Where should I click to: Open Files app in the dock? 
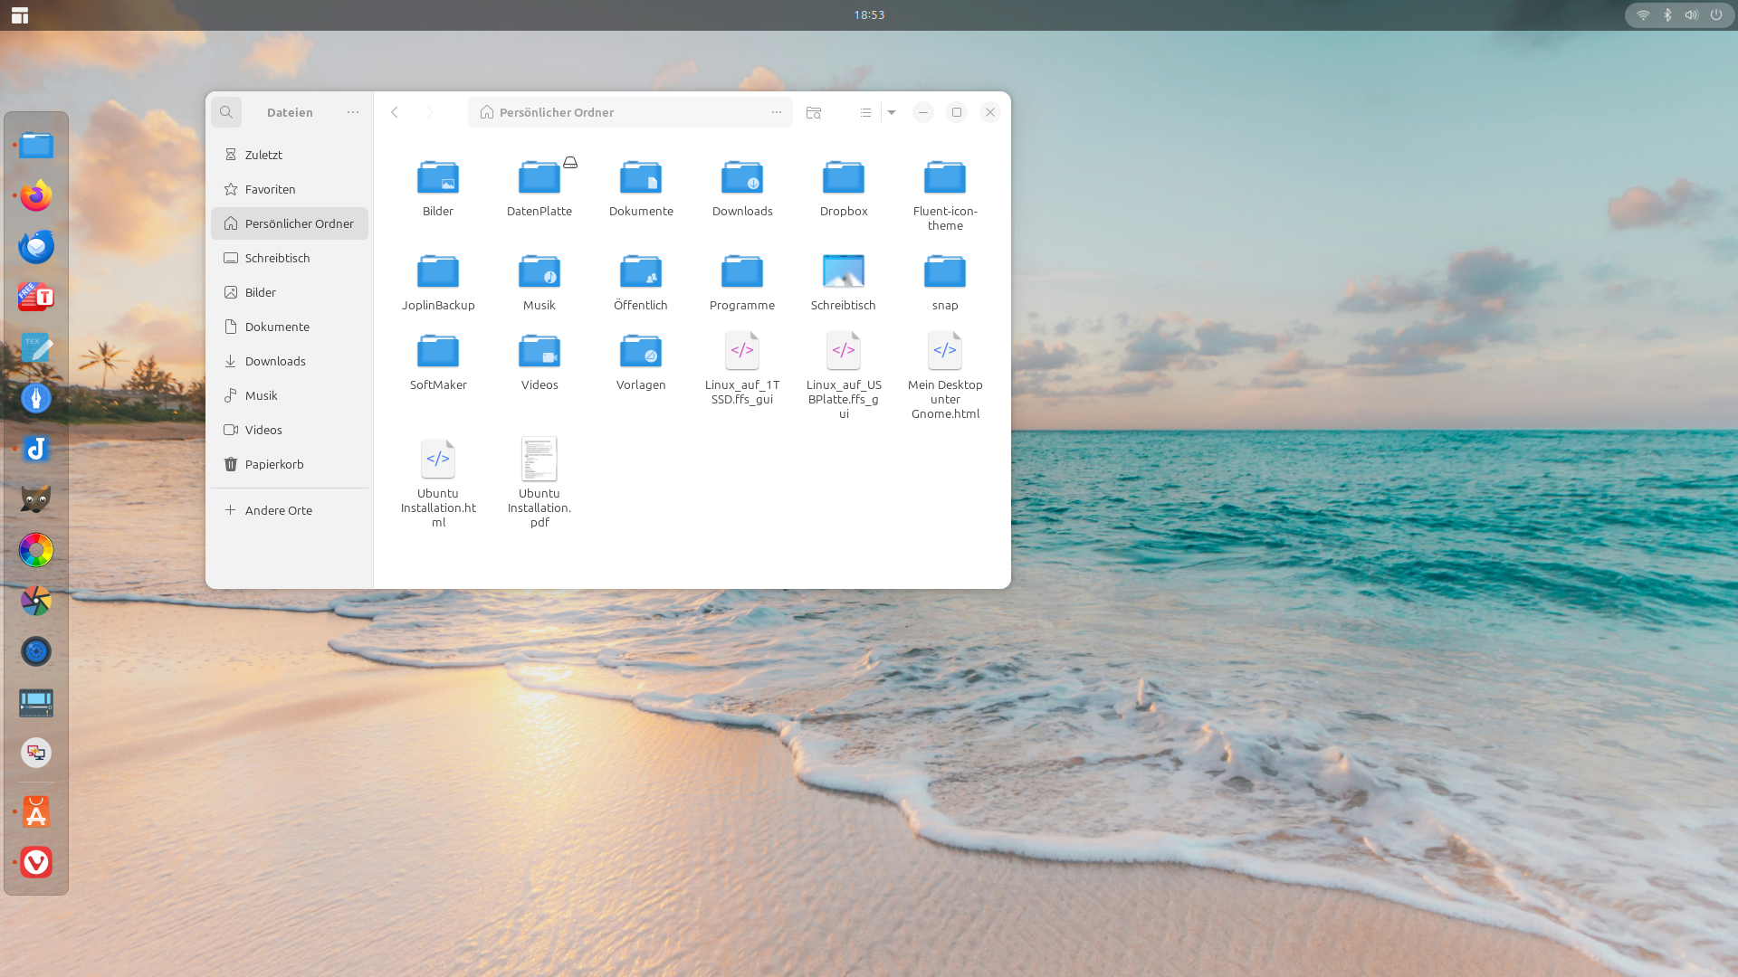[36, 145]
